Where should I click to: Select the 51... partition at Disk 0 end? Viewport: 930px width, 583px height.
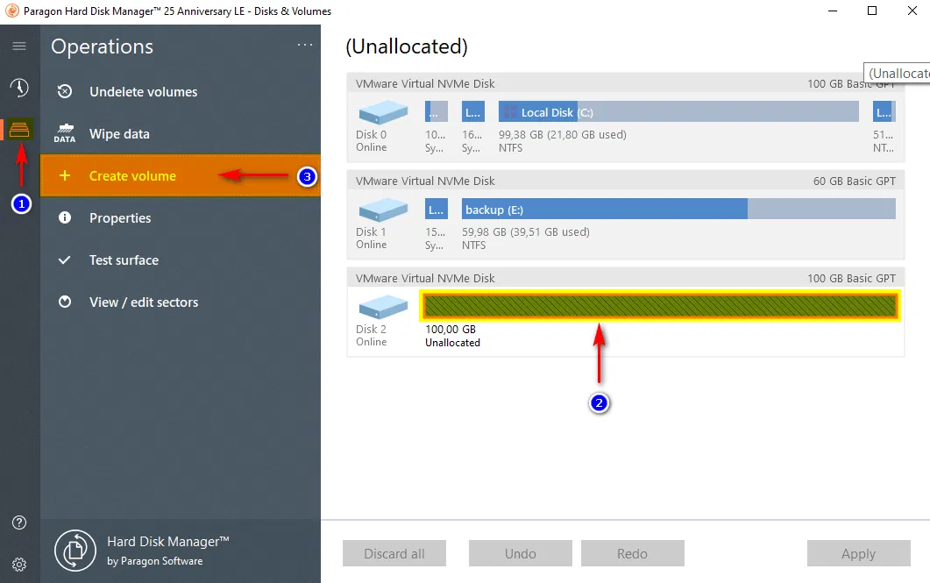pos(884,111)
